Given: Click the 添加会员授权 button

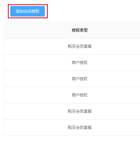Looking at the screenshot, I should tap(27, 11).
